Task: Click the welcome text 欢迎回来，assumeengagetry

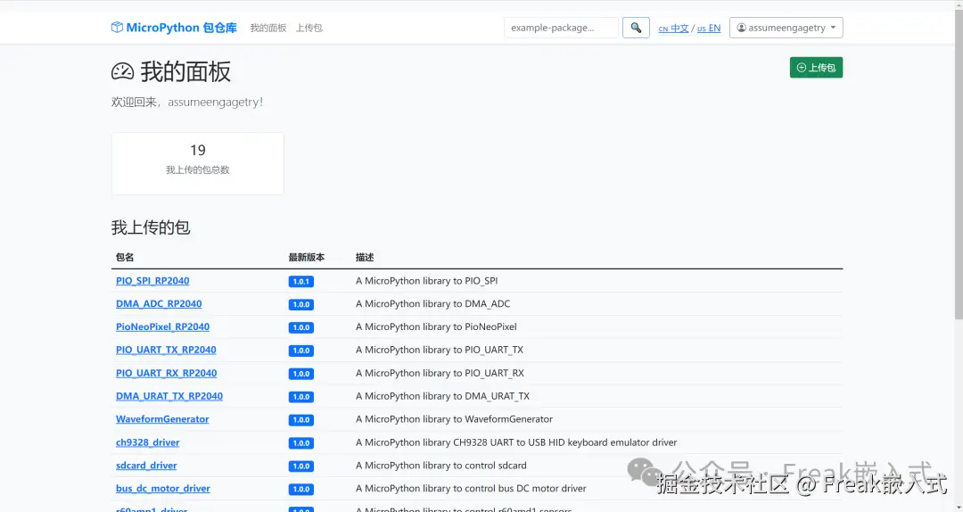Action: pos(186,102)
